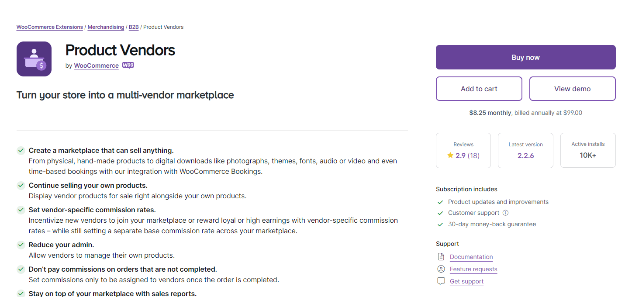Click 'Continue selling your own products.' heading
625x297 pixels.
tap(88, 185)
